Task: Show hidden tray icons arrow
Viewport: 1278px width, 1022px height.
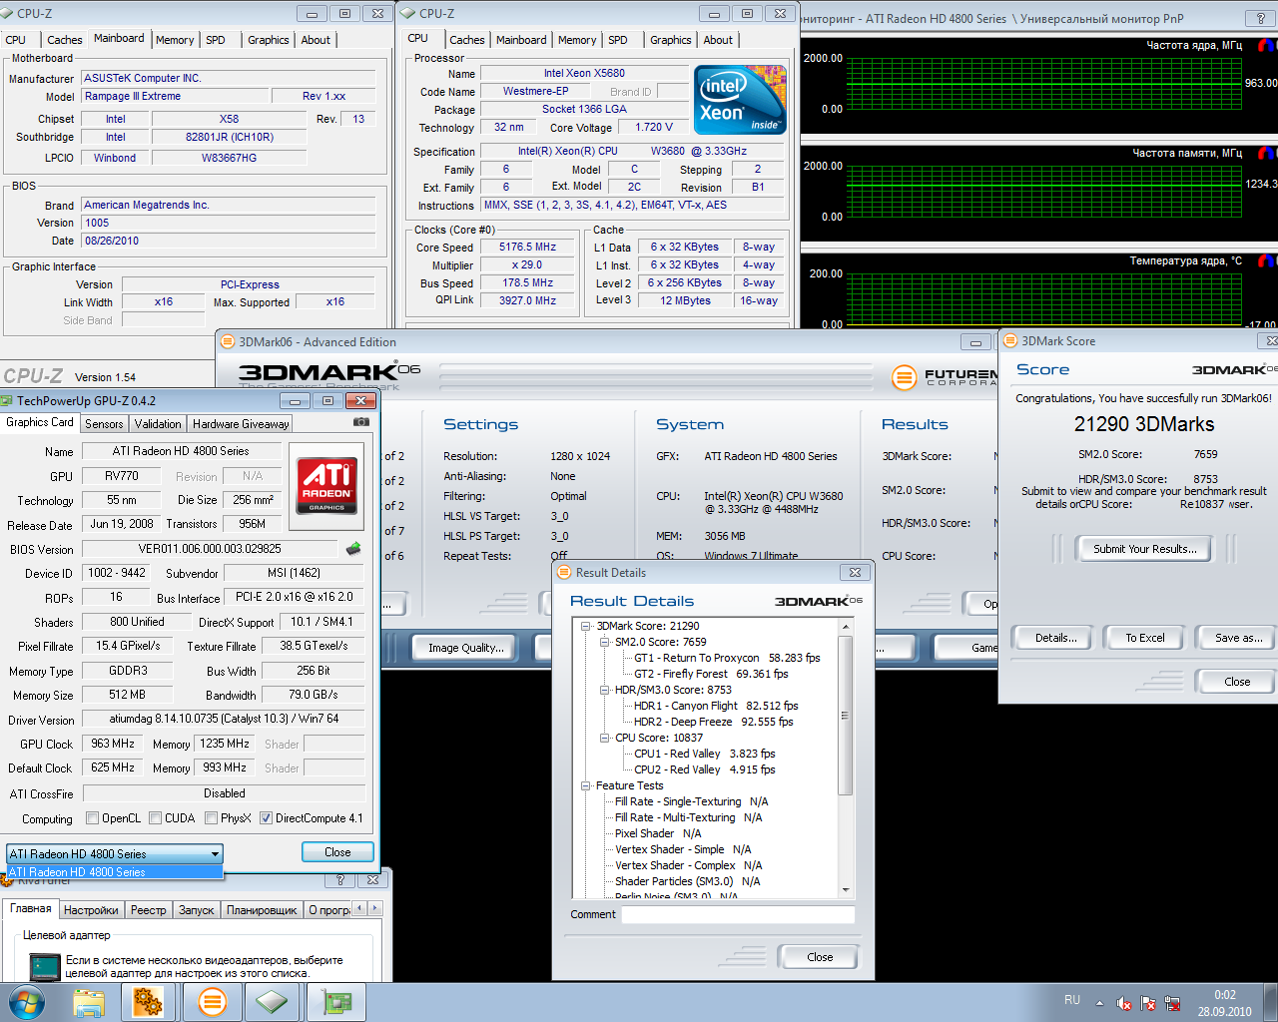Action: coord(1099,1003)
